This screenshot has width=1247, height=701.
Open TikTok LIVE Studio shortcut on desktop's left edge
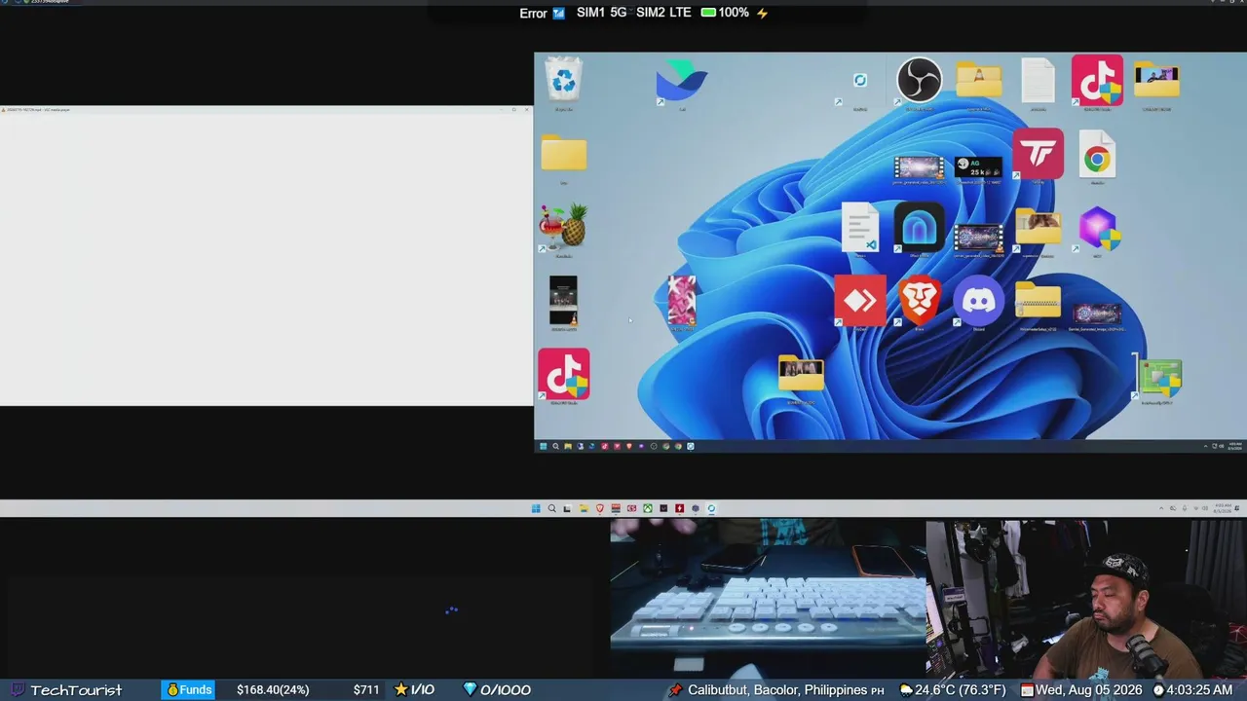coord(564,374)
